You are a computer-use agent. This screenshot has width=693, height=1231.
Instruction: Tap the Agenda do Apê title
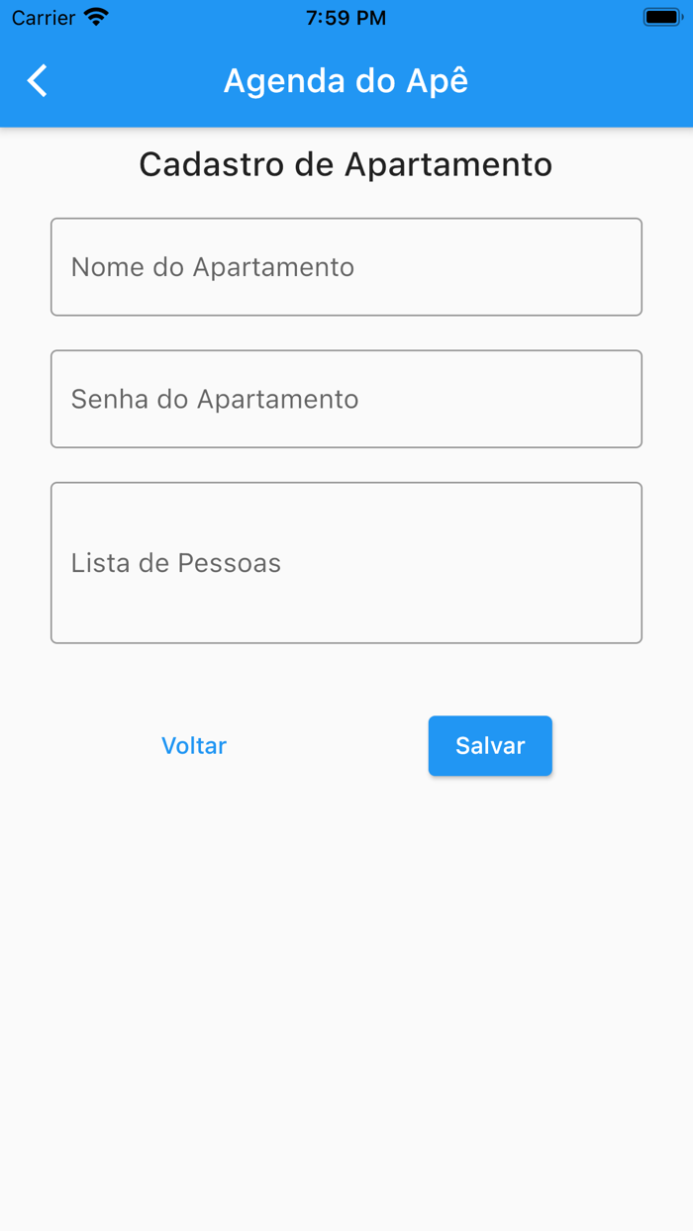pyautogui.click(x=345, y=80)
